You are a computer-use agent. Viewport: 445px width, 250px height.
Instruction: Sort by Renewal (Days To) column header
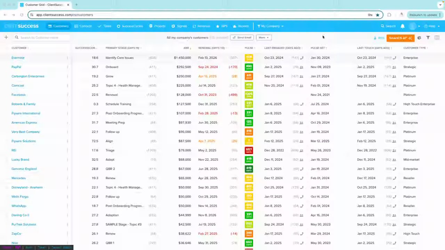point(211,48)
